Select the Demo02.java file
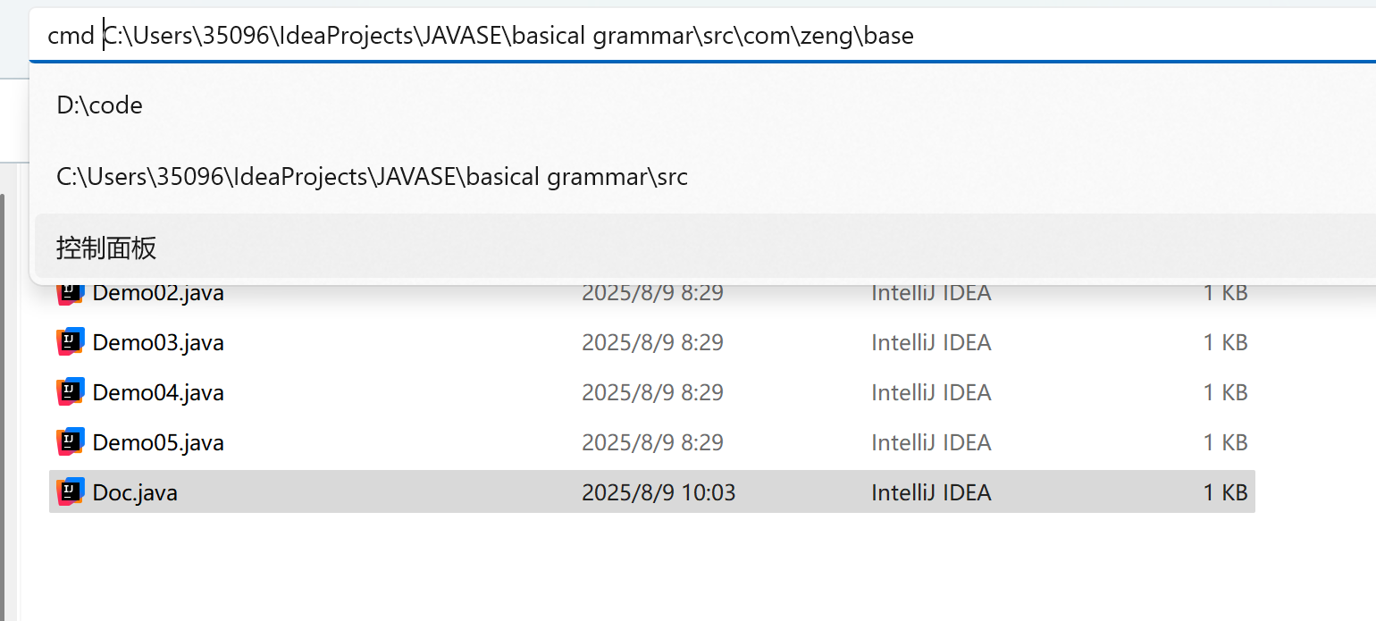This screenshot has height=621, width=1376. 158,292
